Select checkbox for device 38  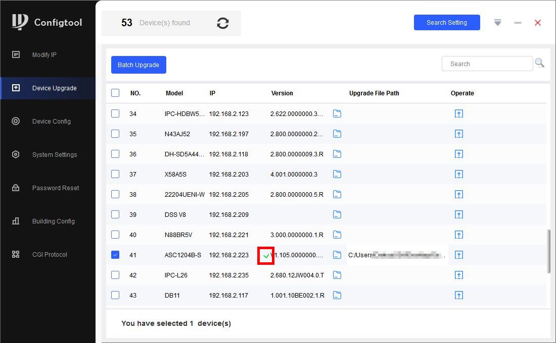point(115,194)
